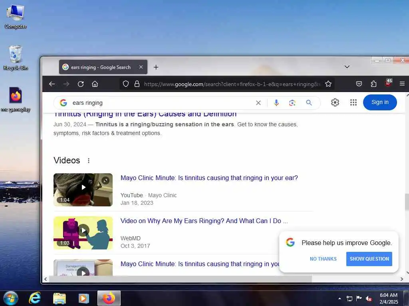Open the Firefox extensions puzzle icon

pos(373,84)
